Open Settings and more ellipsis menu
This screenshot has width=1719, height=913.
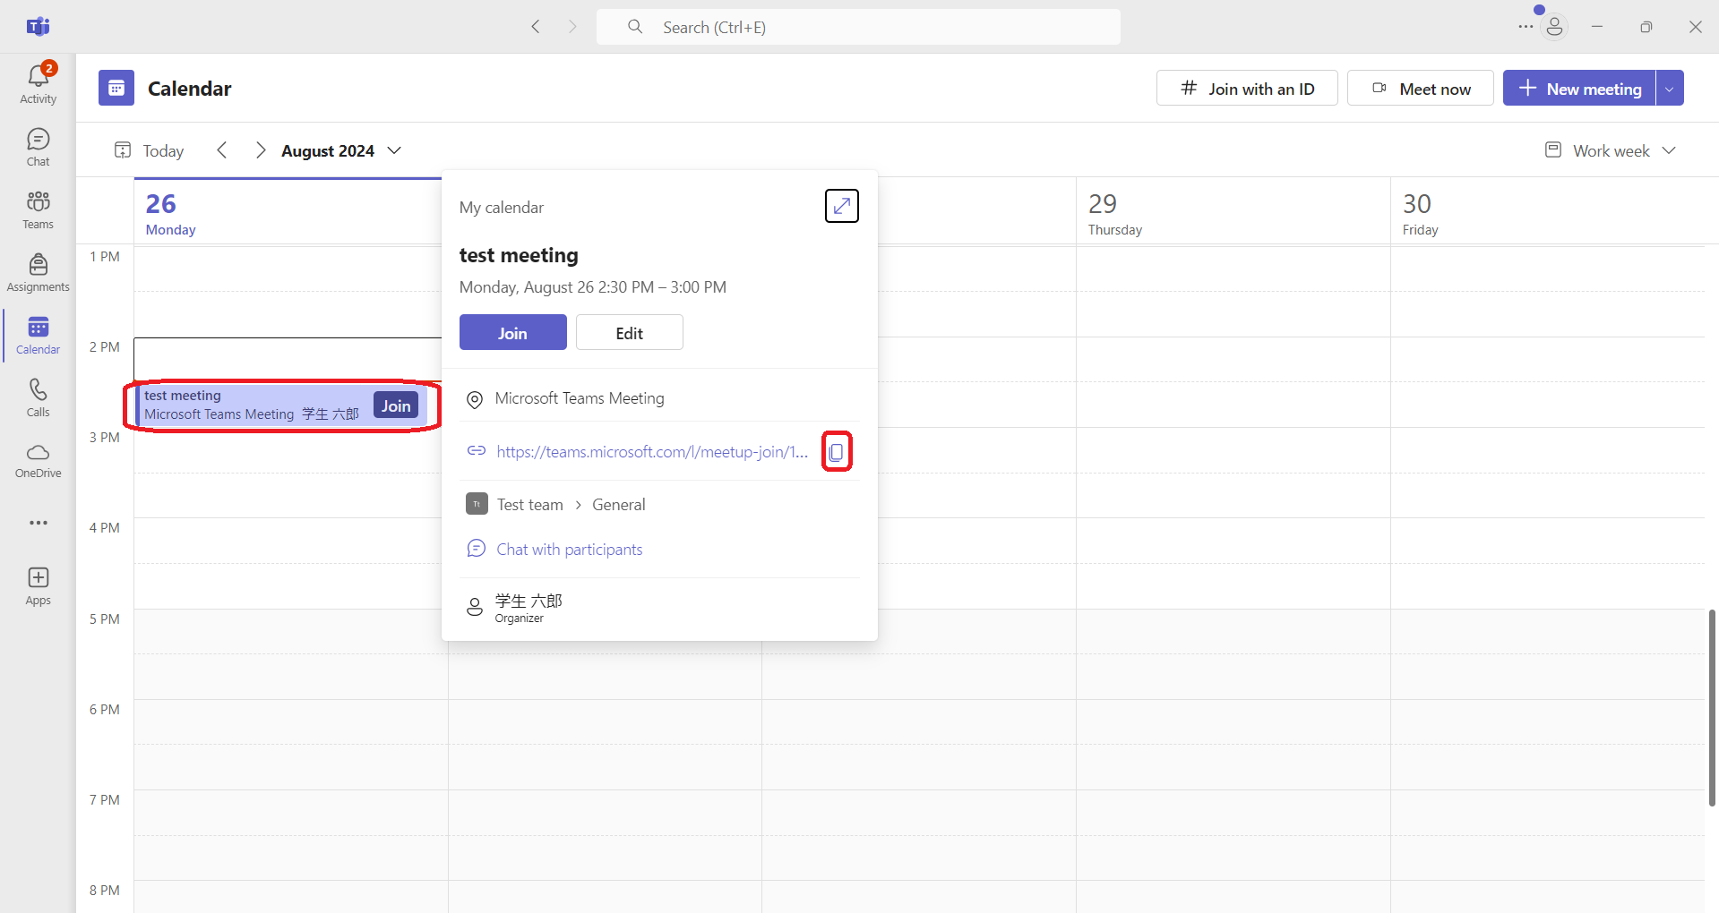1526,27
